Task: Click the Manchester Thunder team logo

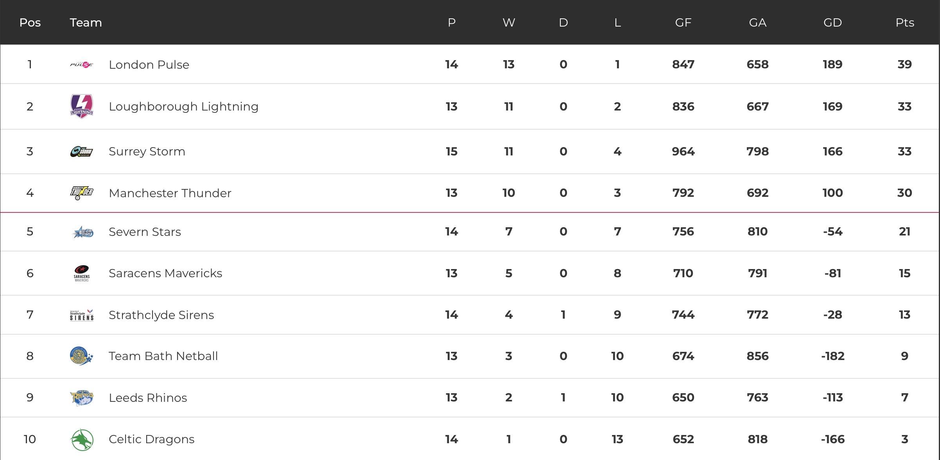Action: pyautogui.click(x=81, y=193)
